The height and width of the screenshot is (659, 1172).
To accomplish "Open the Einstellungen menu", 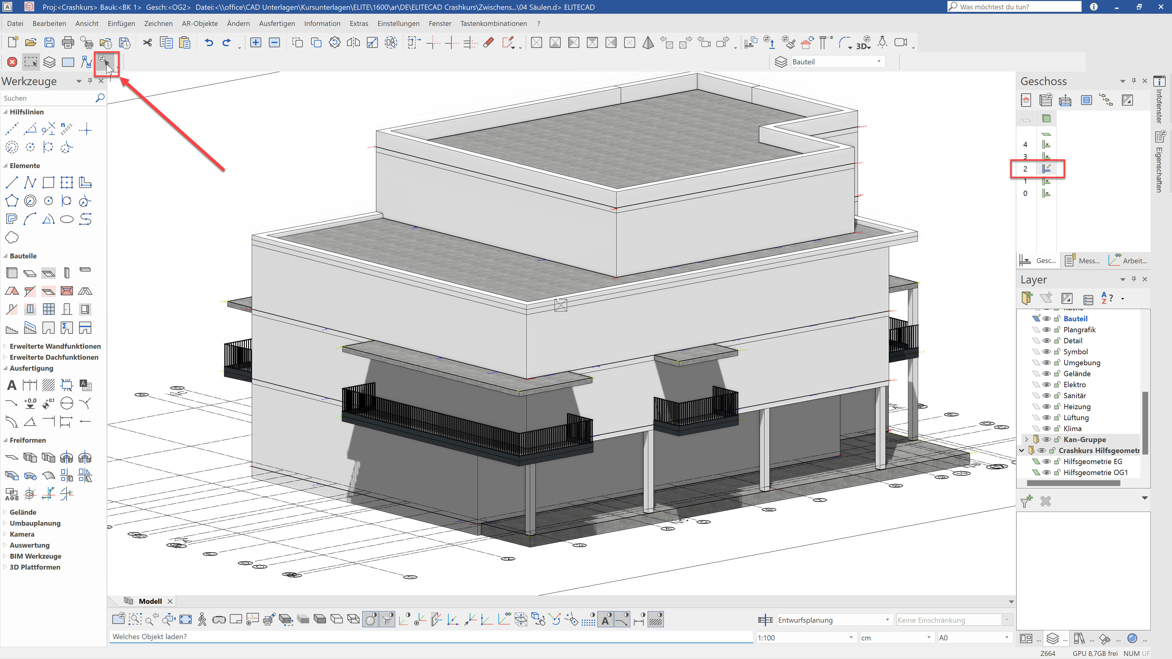I will click(398, 23).
